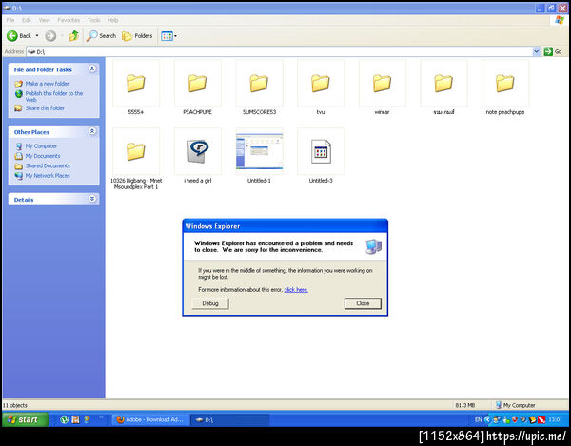
Task: Select the SUMSCORE53 folder icon
Action: pos(259,84)
